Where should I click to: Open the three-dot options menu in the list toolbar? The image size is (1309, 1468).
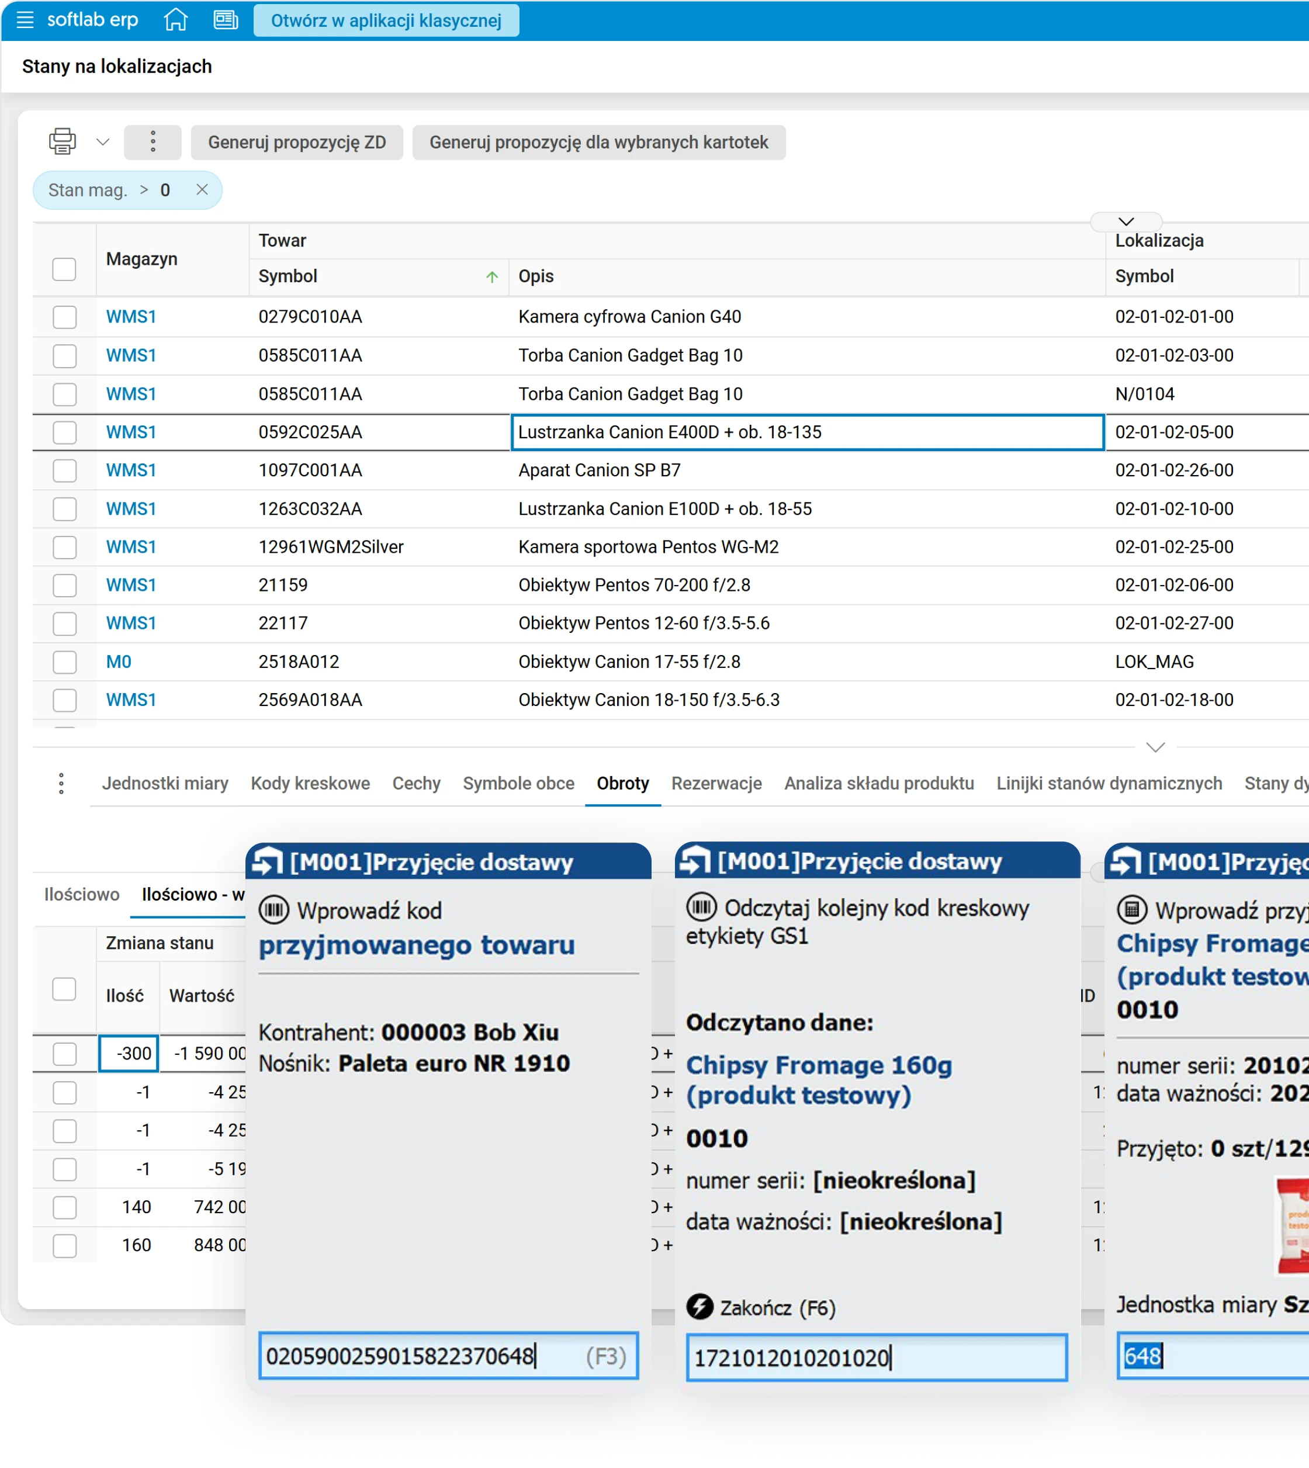153,141
